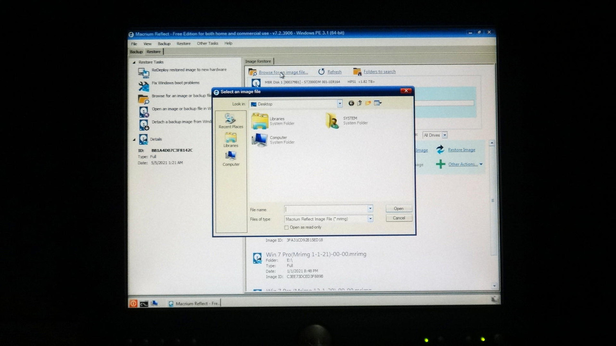Select Recent Places in dialog sidebar
Screen dimensions: 616x346
click(x=231, y=121)
